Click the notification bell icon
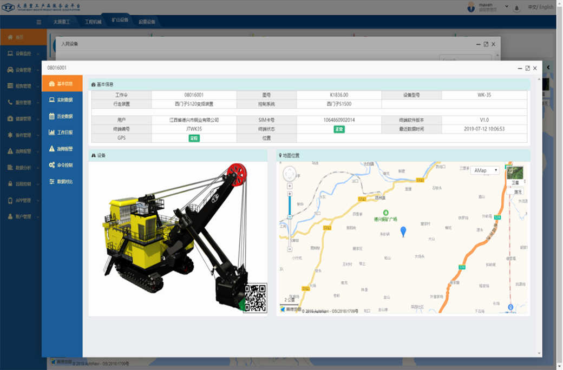563x370 pixels. coord(516,8)
